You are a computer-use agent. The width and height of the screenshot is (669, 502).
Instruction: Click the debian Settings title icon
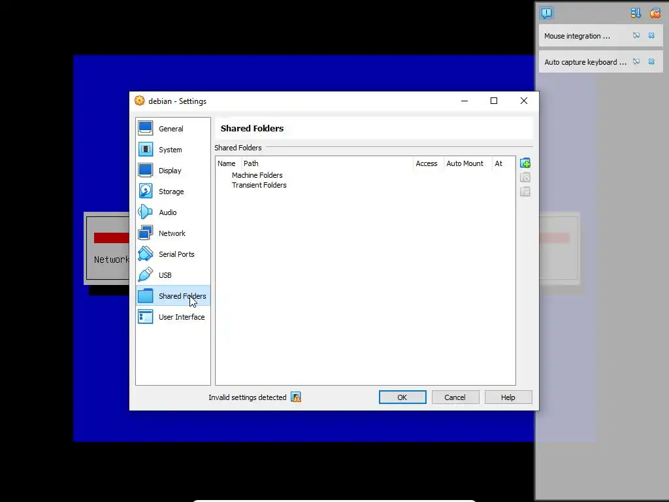pyautogui.click(x=140, y=101)
